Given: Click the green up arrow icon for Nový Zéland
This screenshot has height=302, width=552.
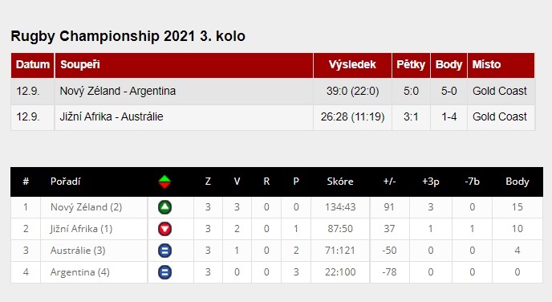Looking at the screenshot, I should (164, 207).
